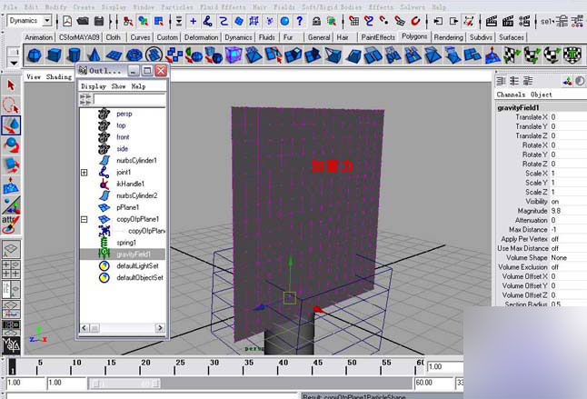Screen dimensions: 587x399
Task: Create a polygon torus from the shelf
Action: click(x=134, y=55)
